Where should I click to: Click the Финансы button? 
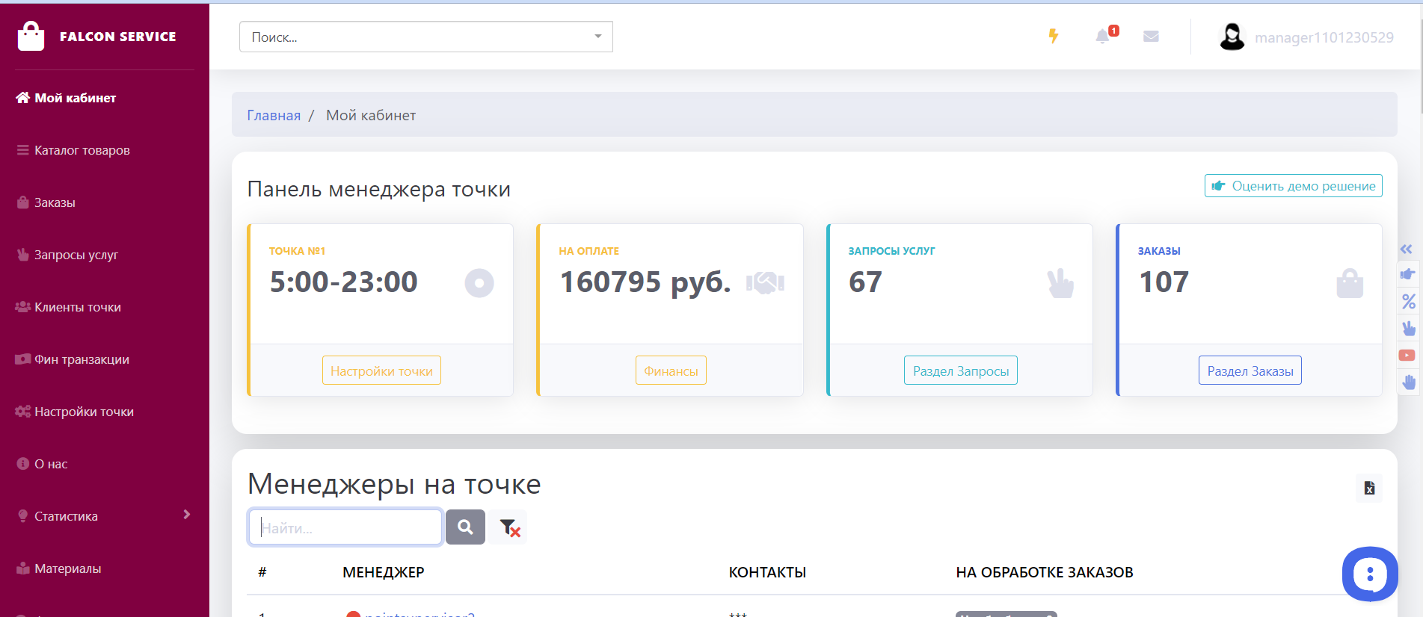pos(671,370)
